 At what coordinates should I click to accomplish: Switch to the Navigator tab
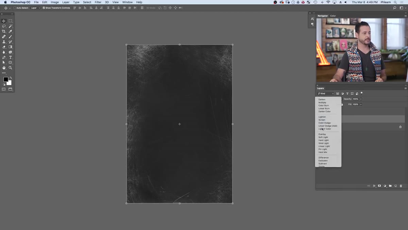point(323,16)
